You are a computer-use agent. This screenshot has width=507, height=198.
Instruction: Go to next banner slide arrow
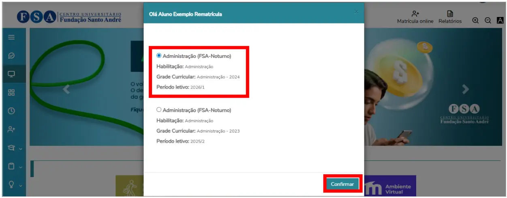pyautogui.click(x=466, y=89)
